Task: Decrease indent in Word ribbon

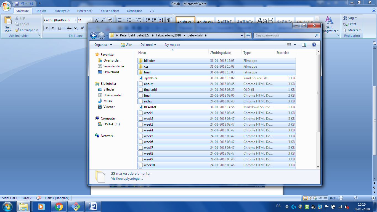Action: (148, 20)
